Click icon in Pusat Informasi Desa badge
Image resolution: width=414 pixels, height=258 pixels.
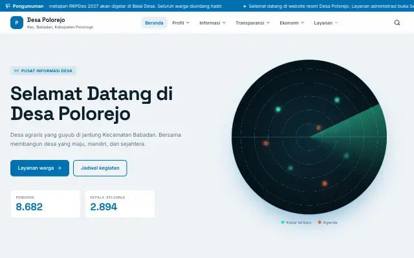[x=16, y=70]
